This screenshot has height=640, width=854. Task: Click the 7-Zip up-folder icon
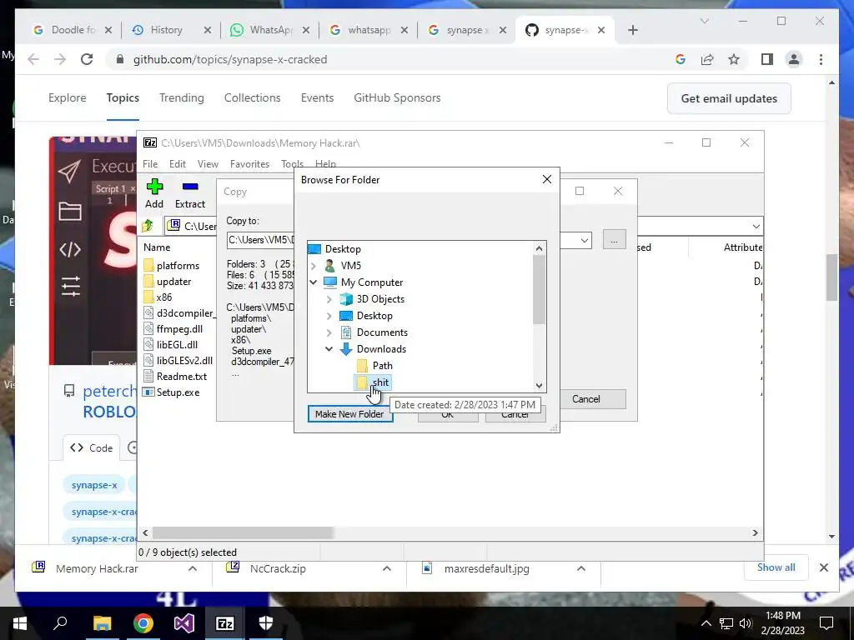[148, 225]
